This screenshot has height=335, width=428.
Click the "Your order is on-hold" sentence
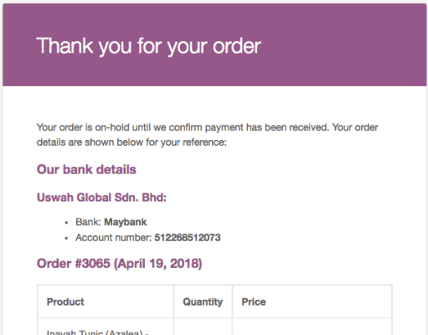point(207,127)
